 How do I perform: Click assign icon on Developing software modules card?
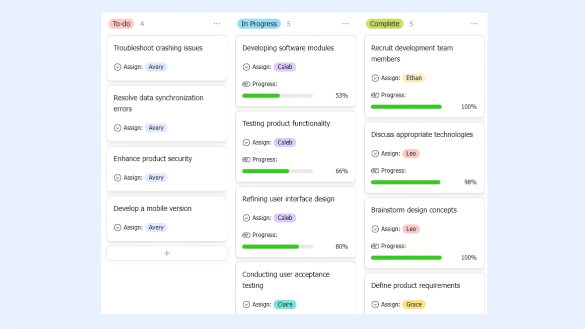(246, 67)
